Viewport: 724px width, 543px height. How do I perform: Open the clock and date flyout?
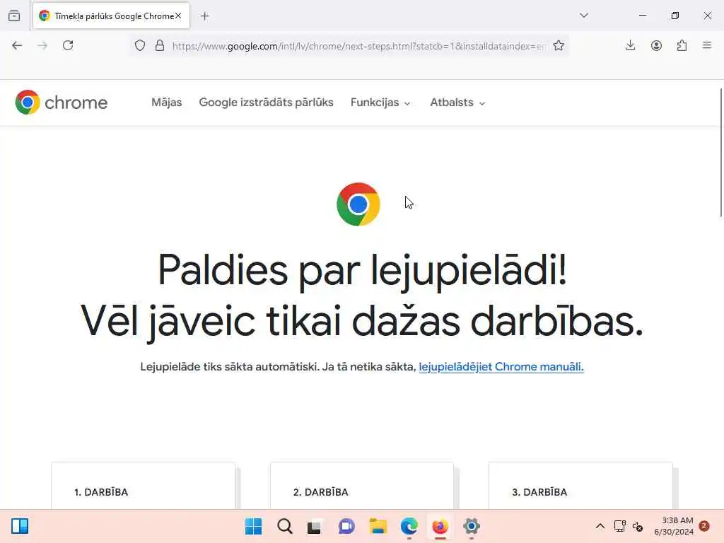(x=674, y=526)
